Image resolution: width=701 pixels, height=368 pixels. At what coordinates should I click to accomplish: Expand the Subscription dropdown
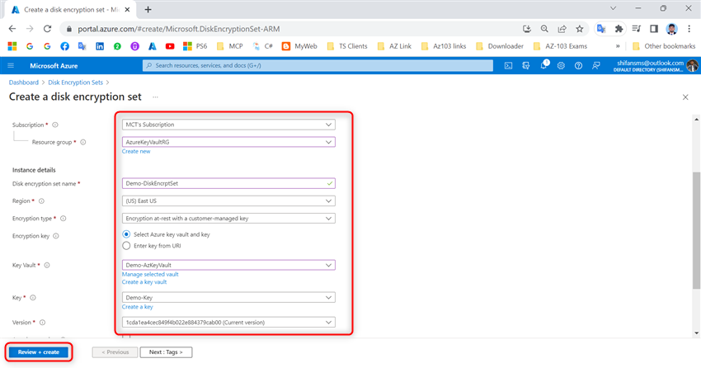click(x=228, y=125)
